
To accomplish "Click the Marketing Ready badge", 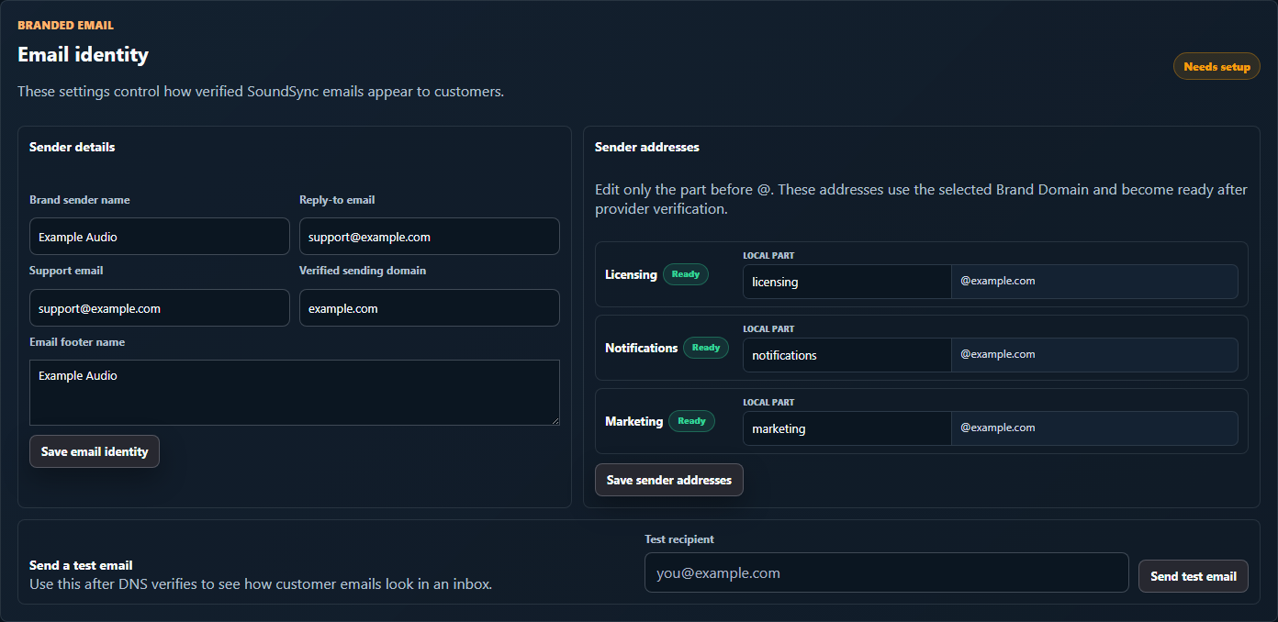I will point(691,421).
